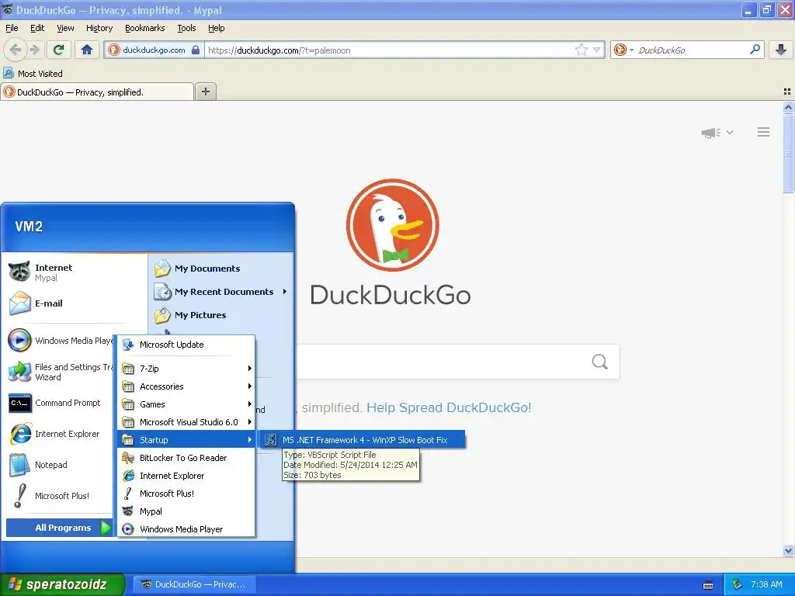Click the DuckDuckGo megaphone icon
Image resolution: width=795 pixels, height=596 pixels.
pos(711,133)
